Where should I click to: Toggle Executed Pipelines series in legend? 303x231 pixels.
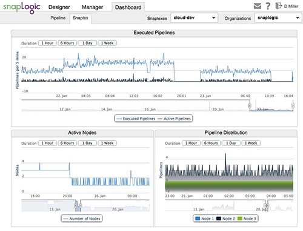[x=136, y=119]
